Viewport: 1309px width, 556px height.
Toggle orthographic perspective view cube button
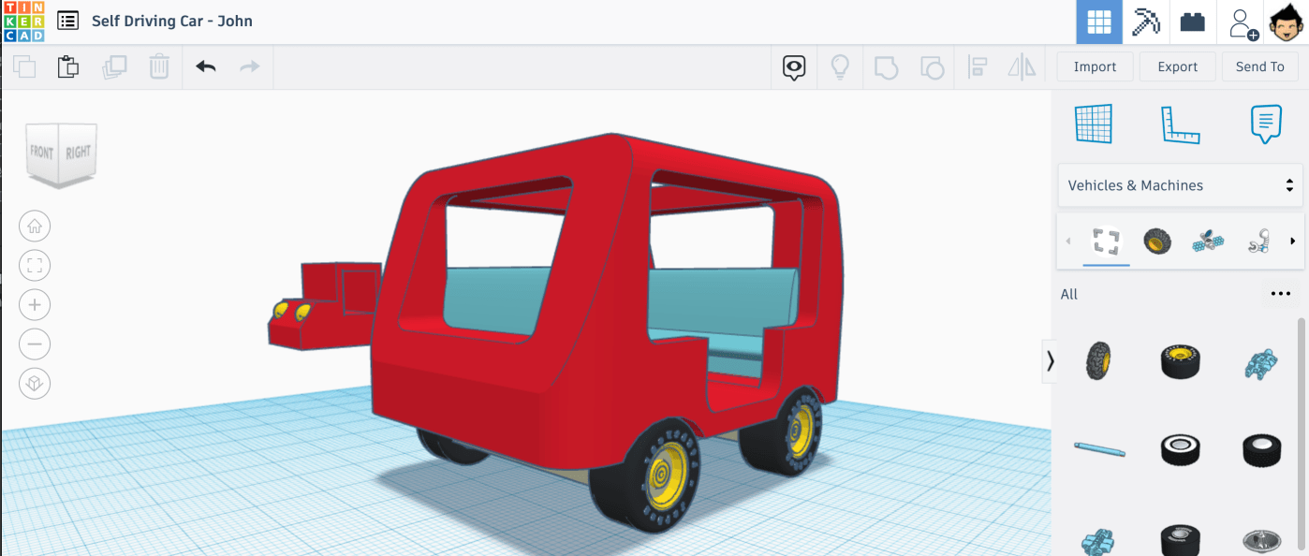tap(35, 384)
